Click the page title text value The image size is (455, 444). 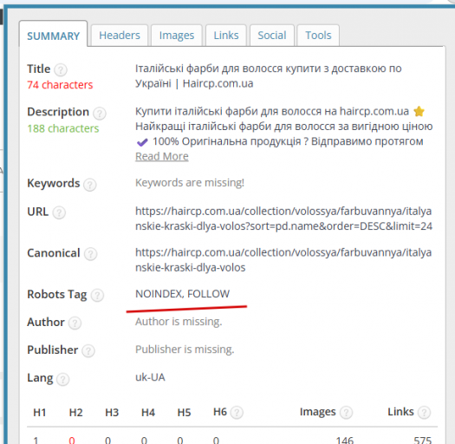tap(269, 76)
